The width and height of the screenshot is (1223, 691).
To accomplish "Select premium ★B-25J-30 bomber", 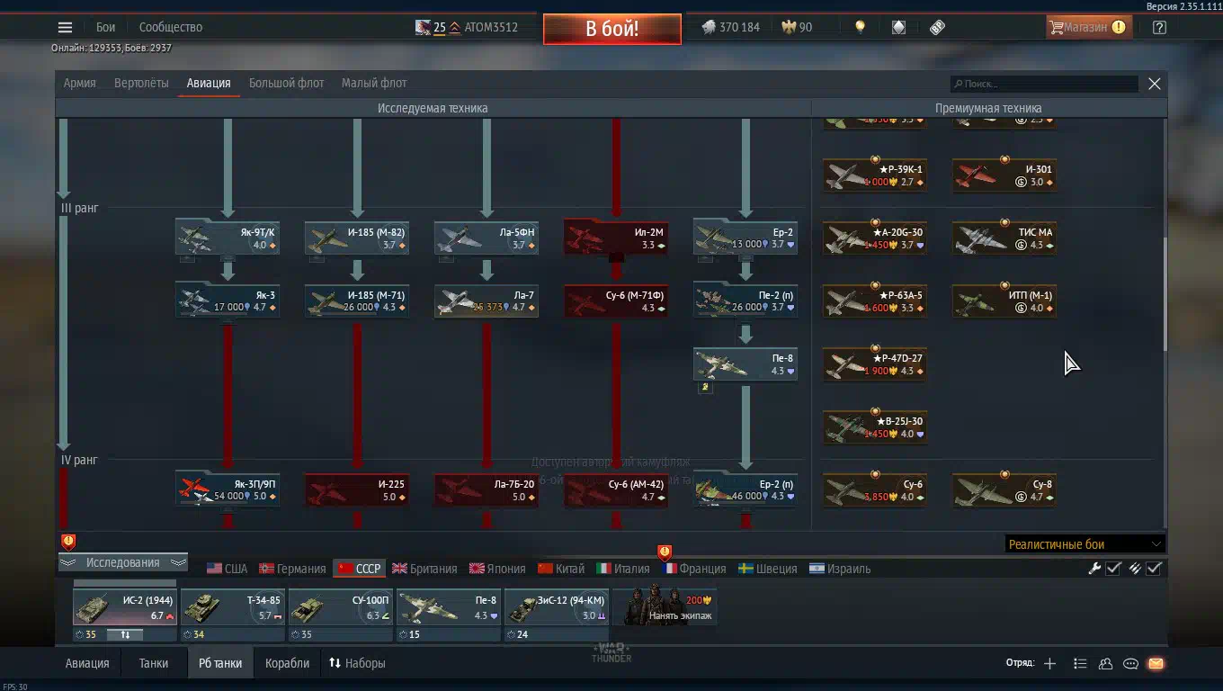I will (875, 426).
